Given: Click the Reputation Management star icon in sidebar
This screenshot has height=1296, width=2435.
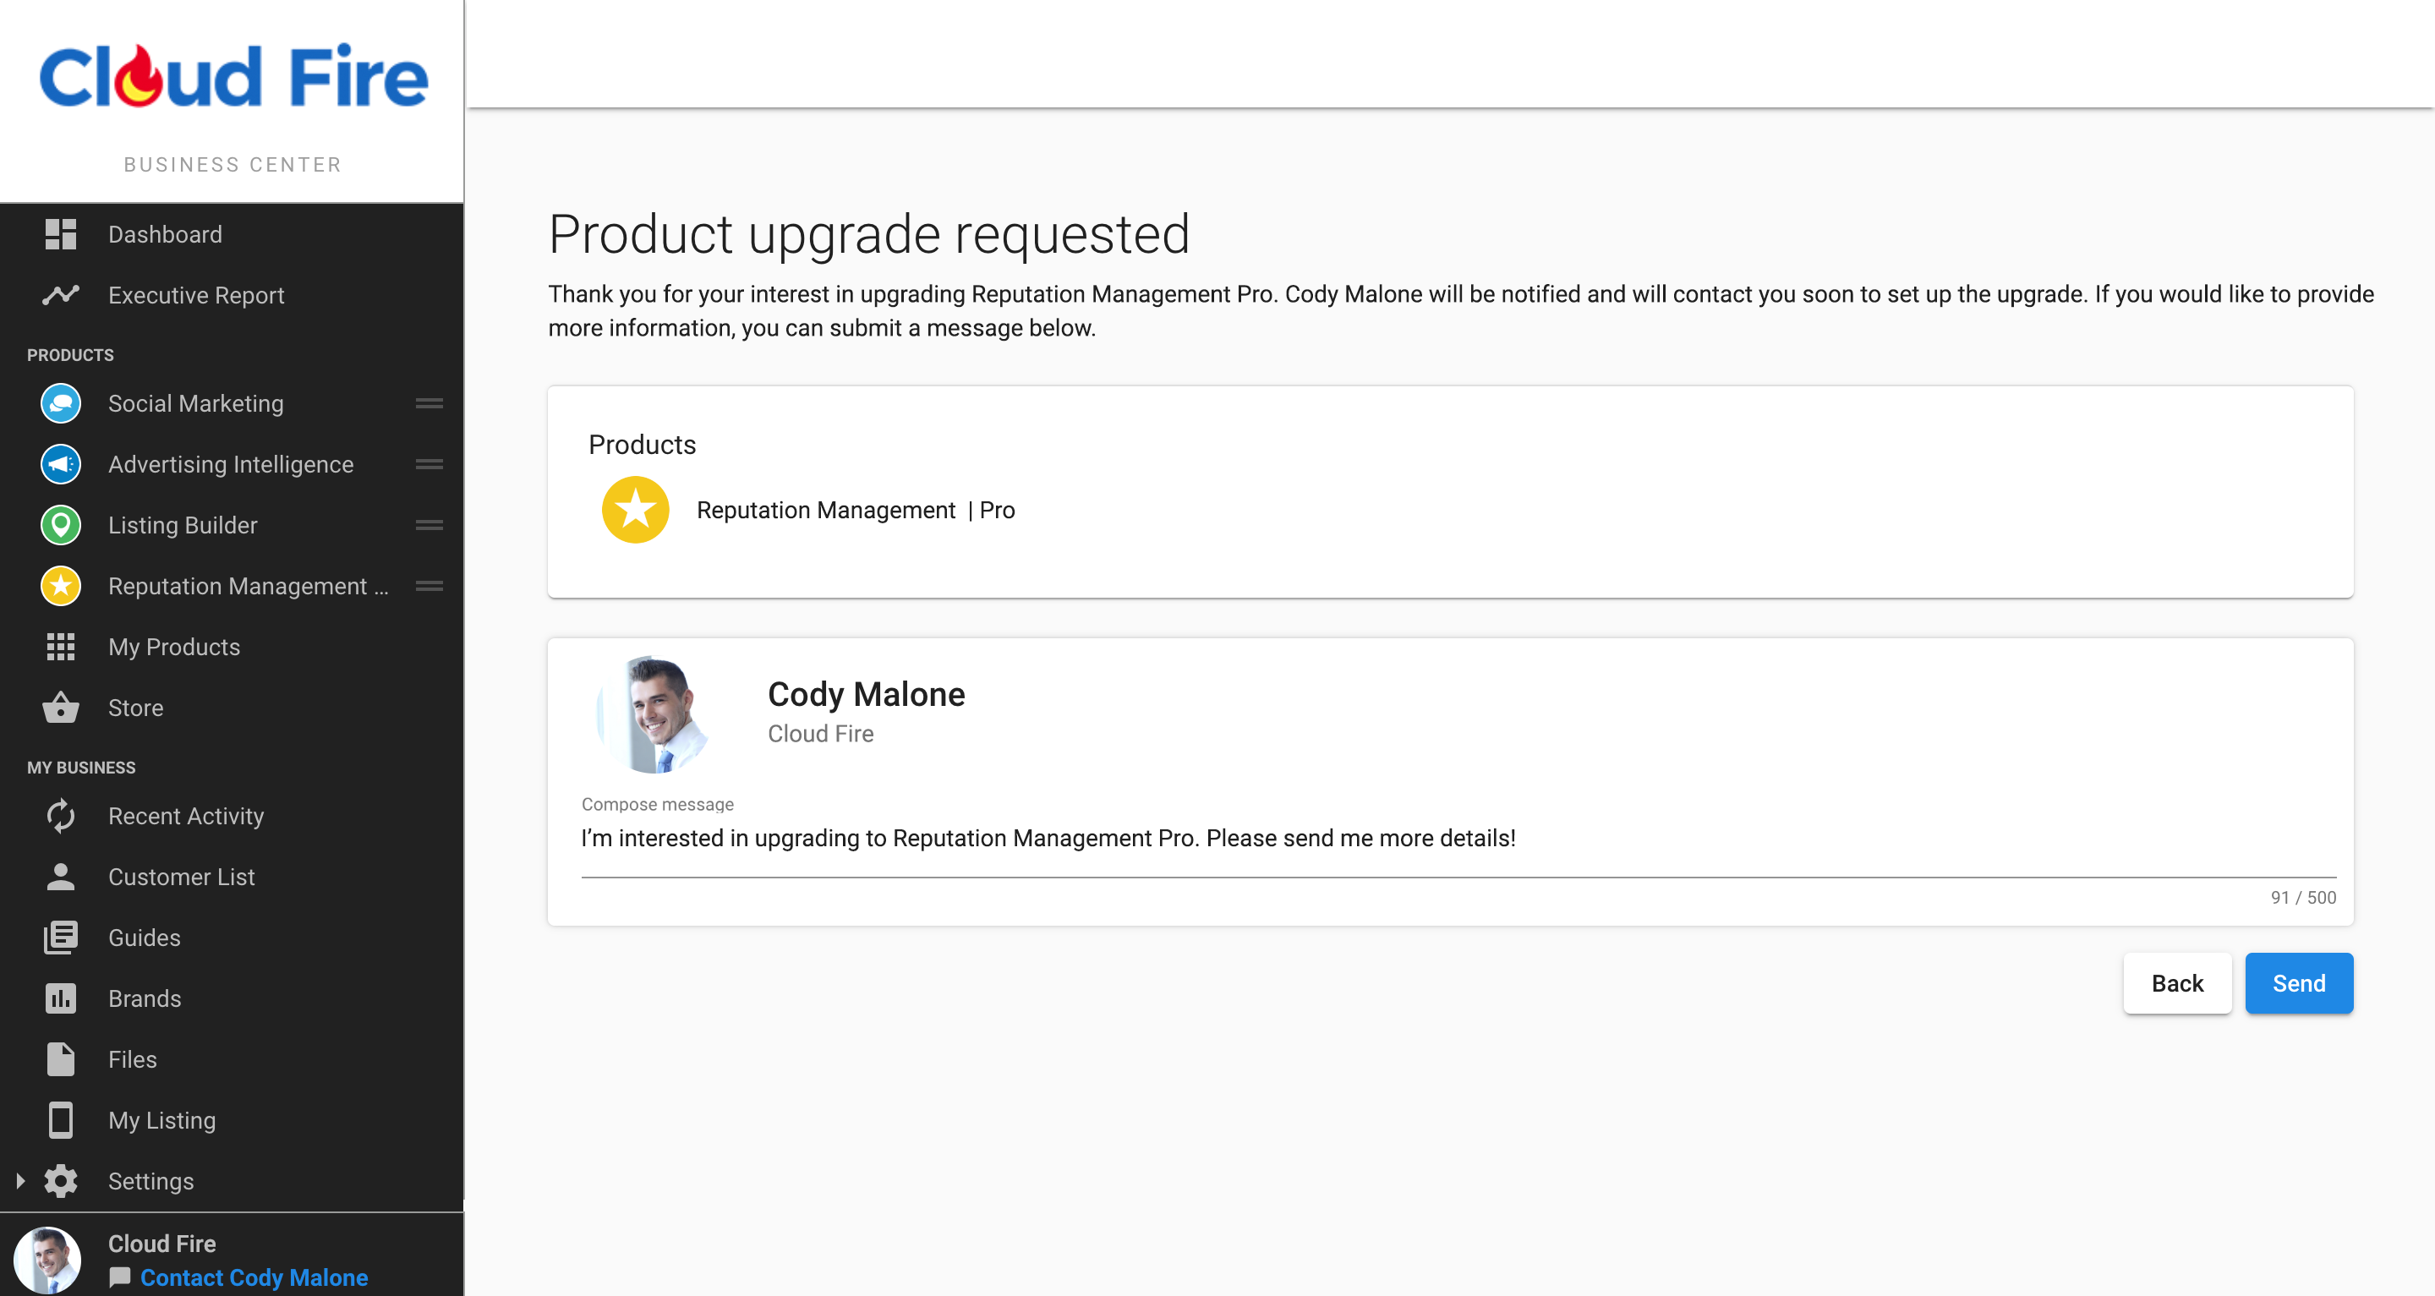Looking at the screenshot, I should [61, 586].
